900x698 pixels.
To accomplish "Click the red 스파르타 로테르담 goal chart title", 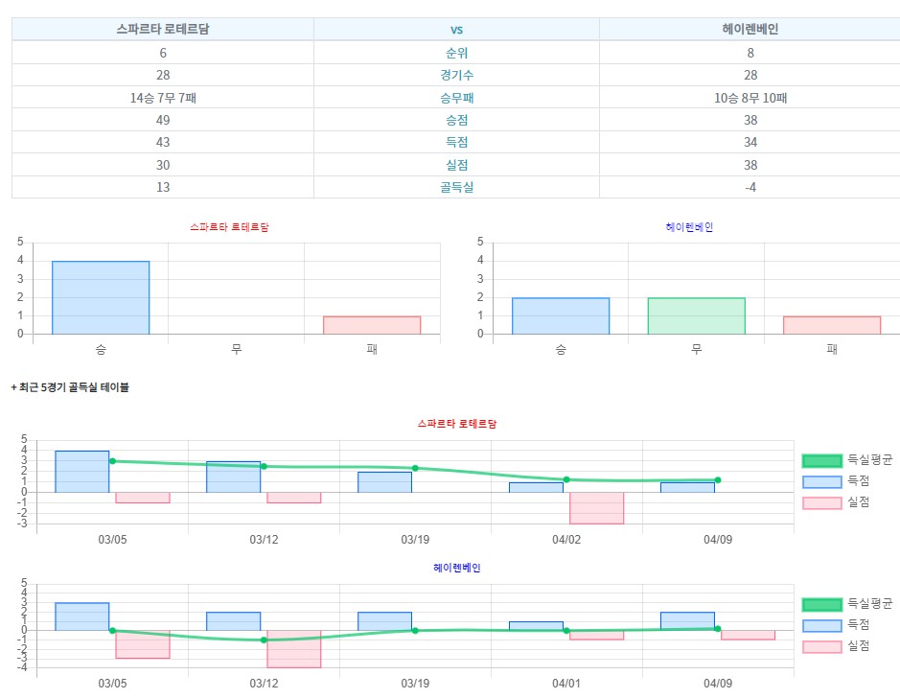I will pyautogui.click(x=457, y=424).
